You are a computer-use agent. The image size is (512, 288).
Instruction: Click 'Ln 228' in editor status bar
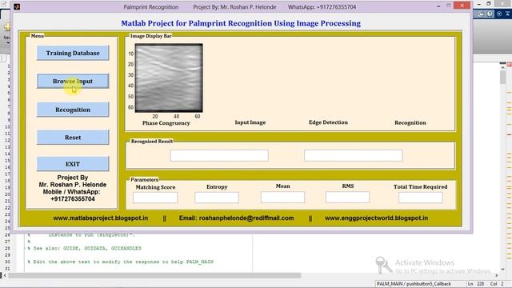(477, 284)
